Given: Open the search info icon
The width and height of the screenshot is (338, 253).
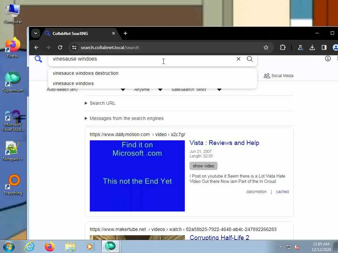Looking at the screenshot, I should pos(328,59).
